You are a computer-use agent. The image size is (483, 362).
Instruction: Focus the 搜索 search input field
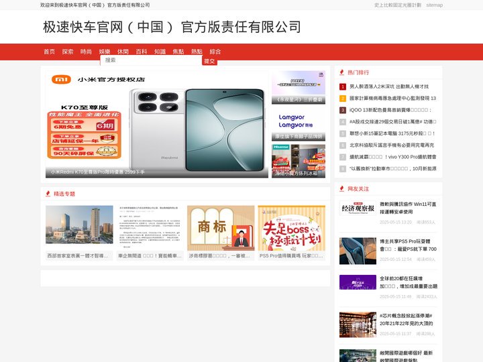point(151,60)
